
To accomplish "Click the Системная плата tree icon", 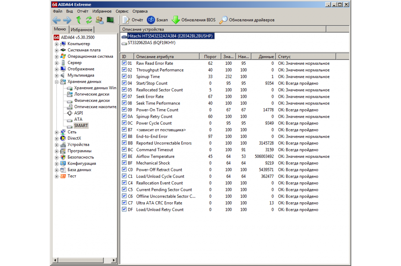I will pyautogui.click(x=63, y=50).
